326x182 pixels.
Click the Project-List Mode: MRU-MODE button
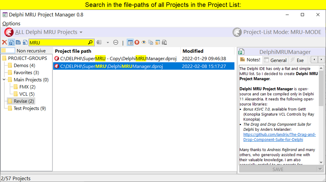coord(277,32)
